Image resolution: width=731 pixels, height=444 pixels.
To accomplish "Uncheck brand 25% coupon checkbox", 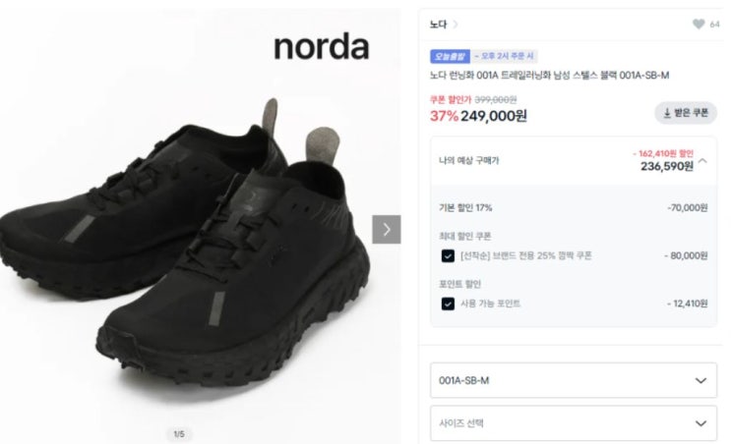I will (x=448, y=256).
